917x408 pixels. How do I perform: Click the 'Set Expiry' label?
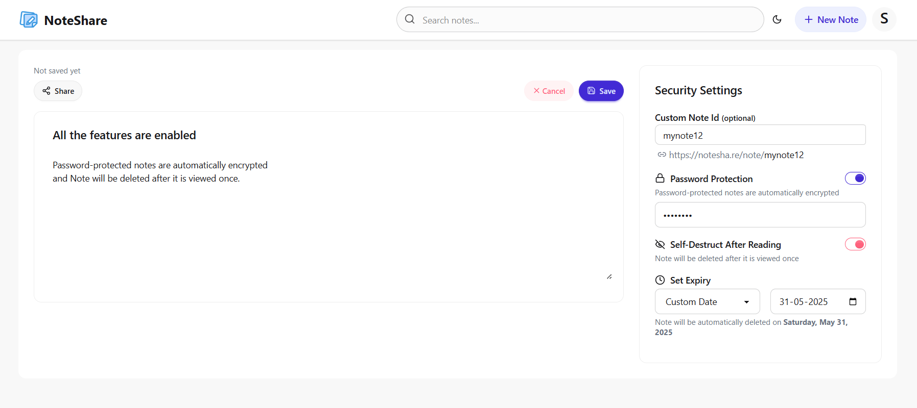(690, 280)
